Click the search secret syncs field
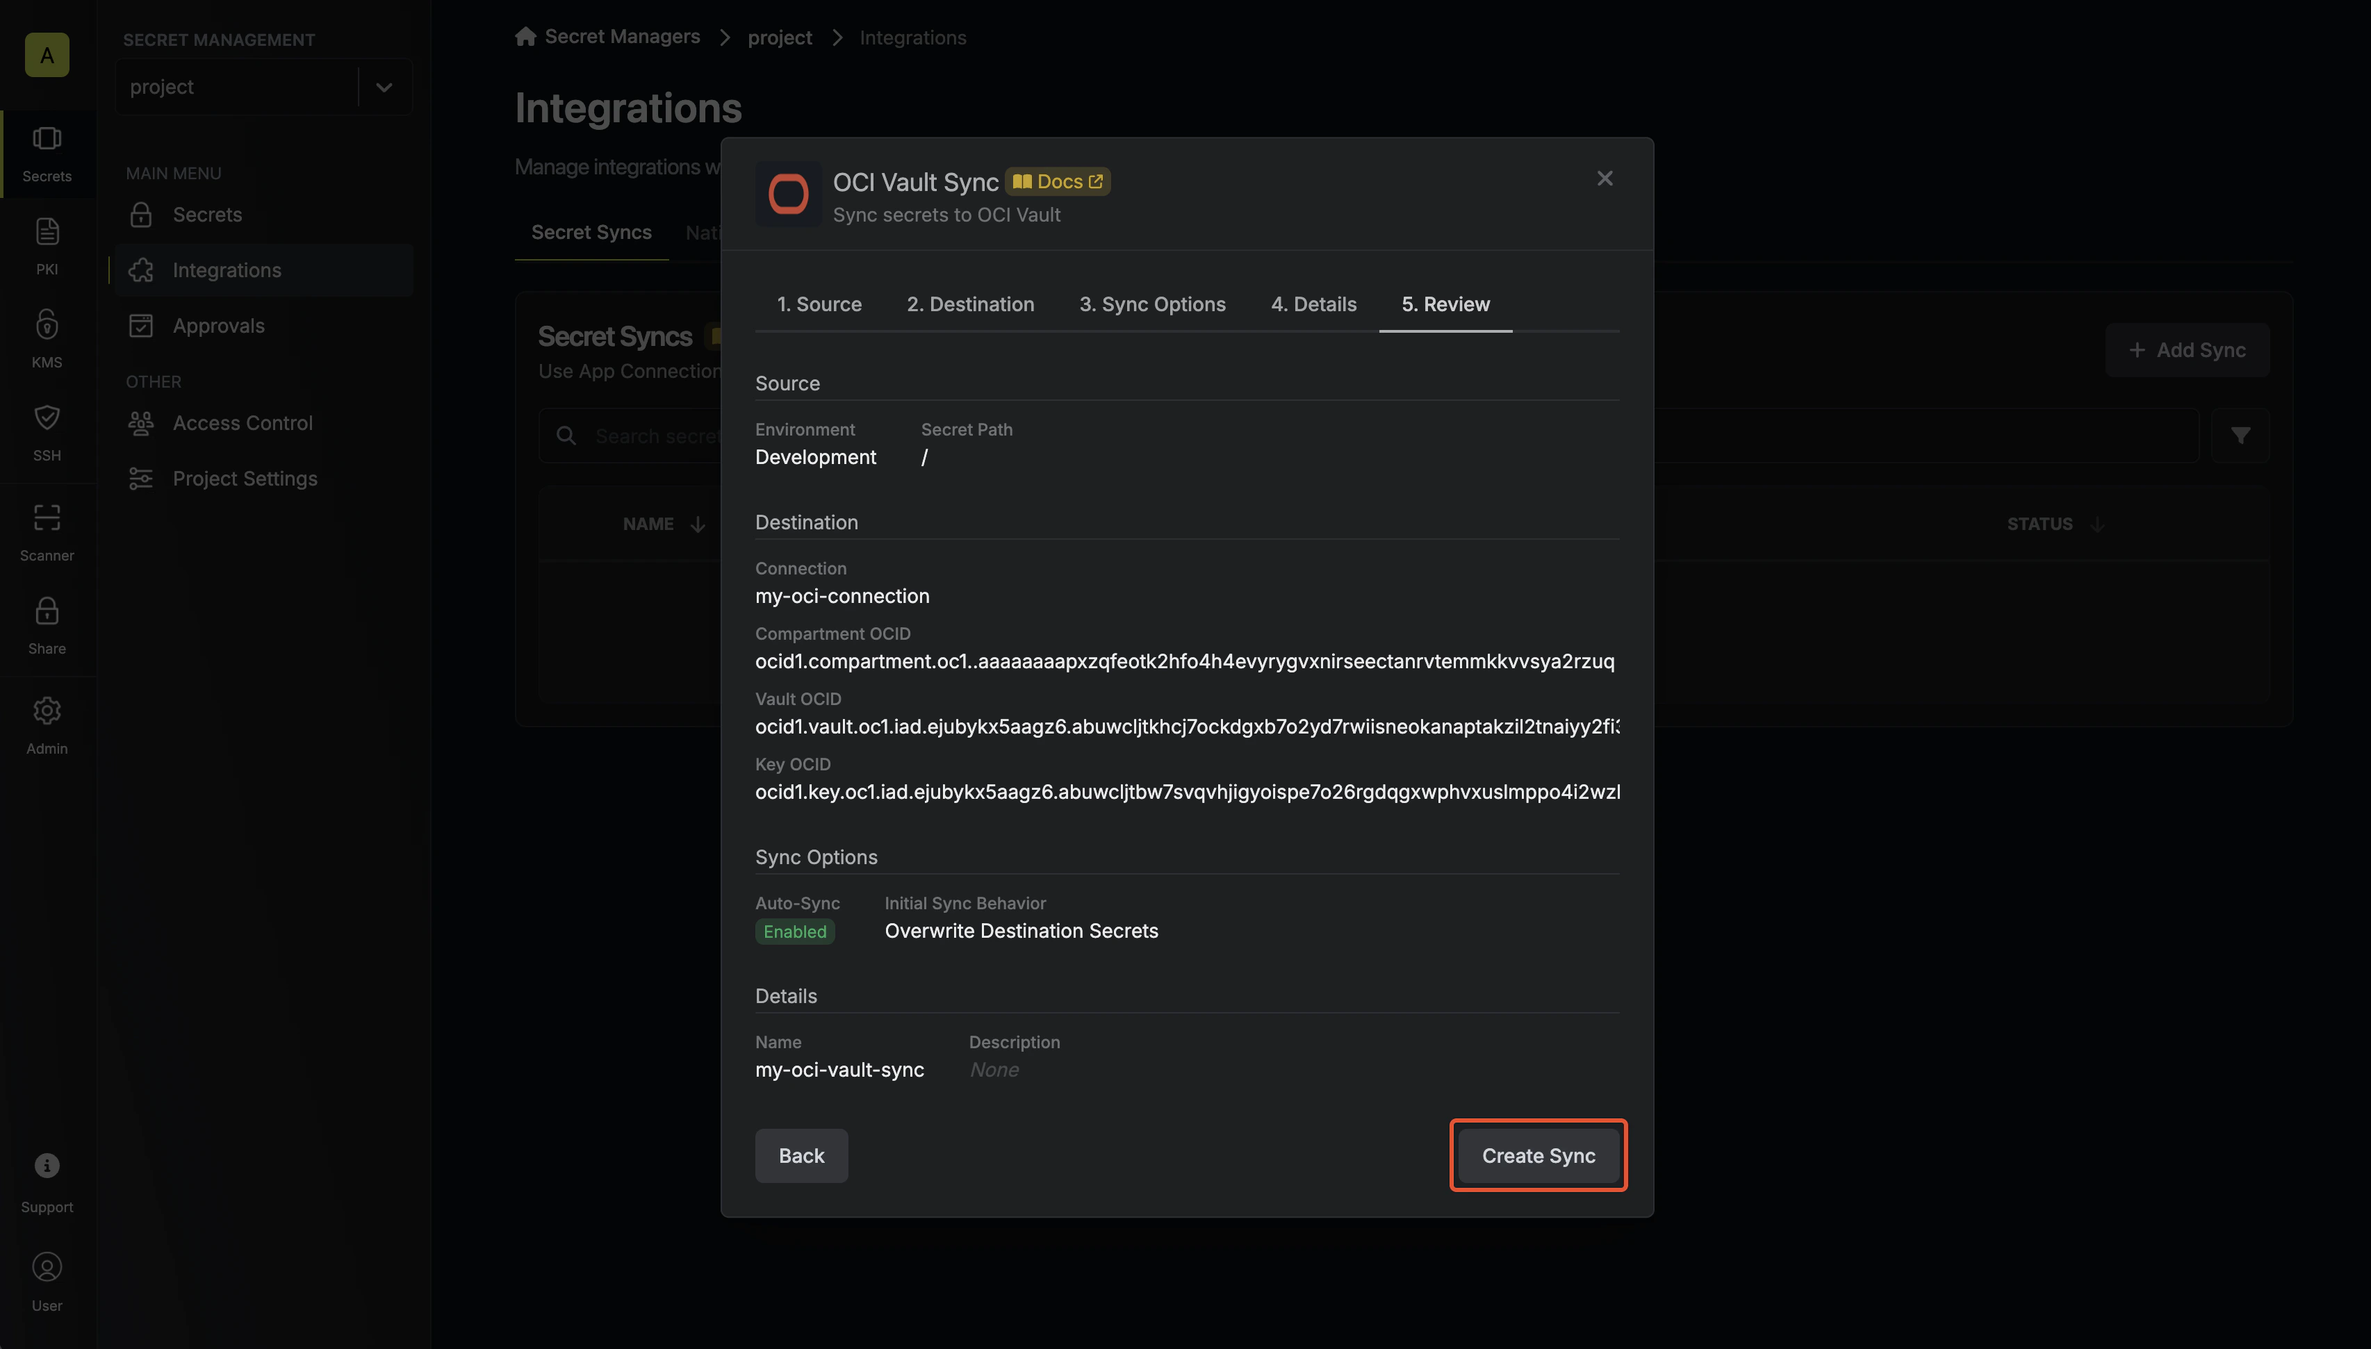The width and height of the screenshot is (2371, 1349). (1368, 436)
